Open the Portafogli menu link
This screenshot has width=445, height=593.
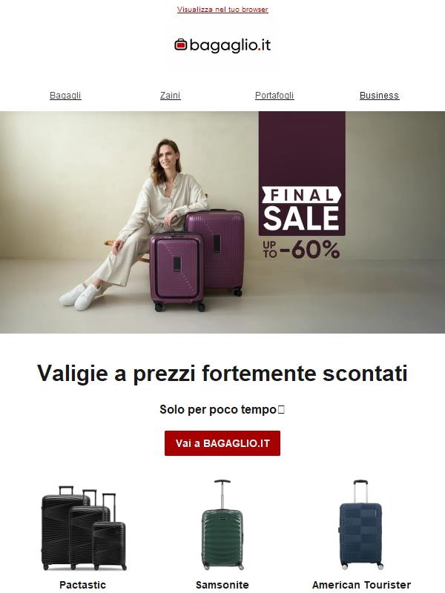pos(274,96)
